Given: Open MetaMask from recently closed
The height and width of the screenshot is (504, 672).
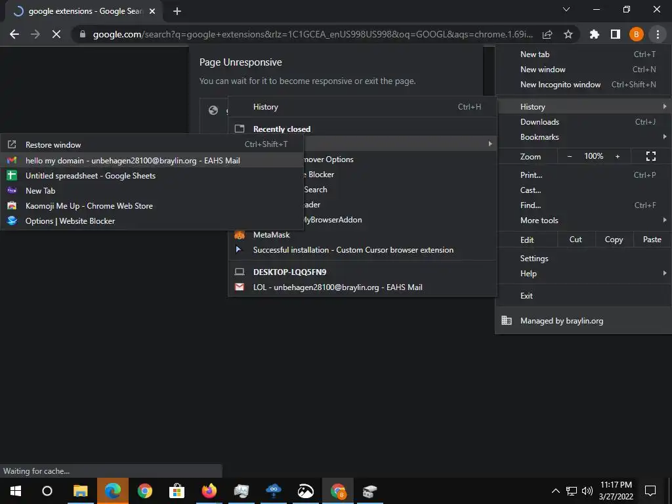Looking at the screenshot, I should point(362,235).
